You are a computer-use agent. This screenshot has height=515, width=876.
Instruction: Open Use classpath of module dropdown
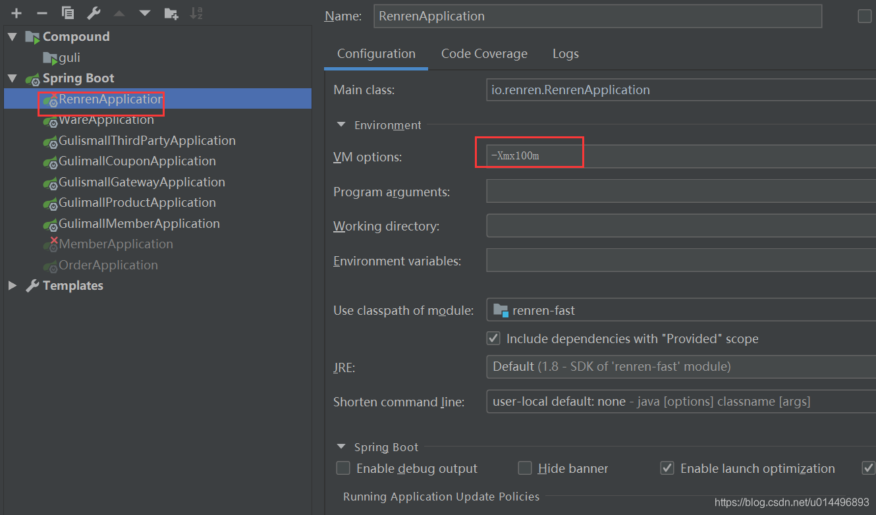(681, 310)
